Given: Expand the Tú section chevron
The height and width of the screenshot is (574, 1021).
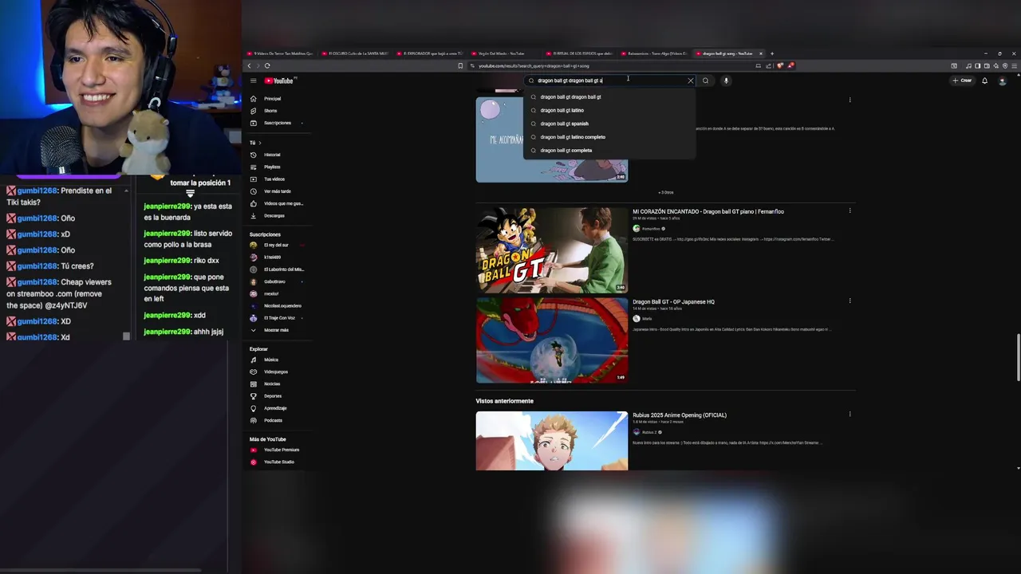Looking at the screenshot, I should (259, 143).
